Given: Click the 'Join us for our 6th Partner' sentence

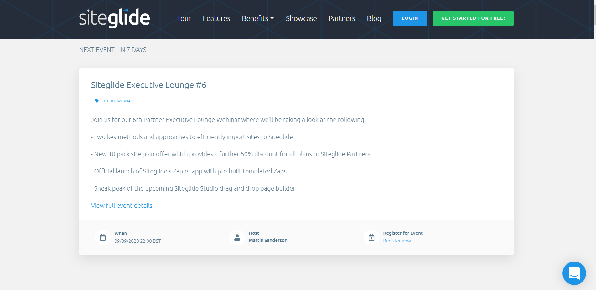Looking at the screenshot, I should click(228, 120).
